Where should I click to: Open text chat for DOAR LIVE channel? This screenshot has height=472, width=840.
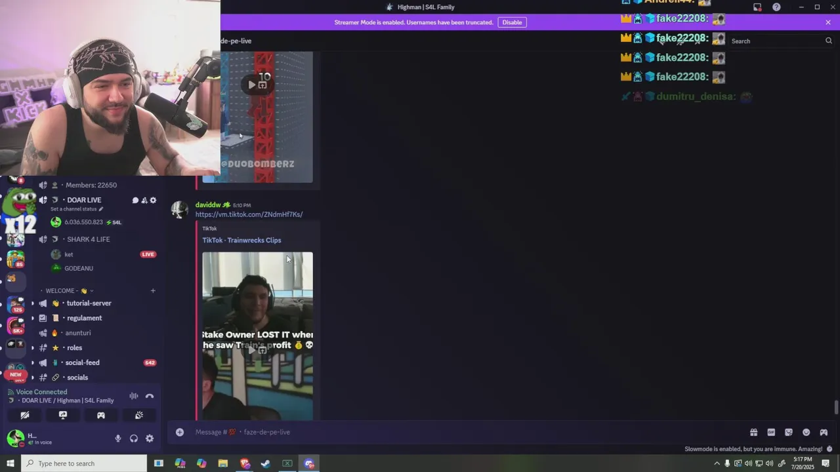point(135,200)
